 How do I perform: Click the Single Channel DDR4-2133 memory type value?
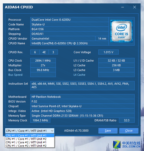[82, 116]
